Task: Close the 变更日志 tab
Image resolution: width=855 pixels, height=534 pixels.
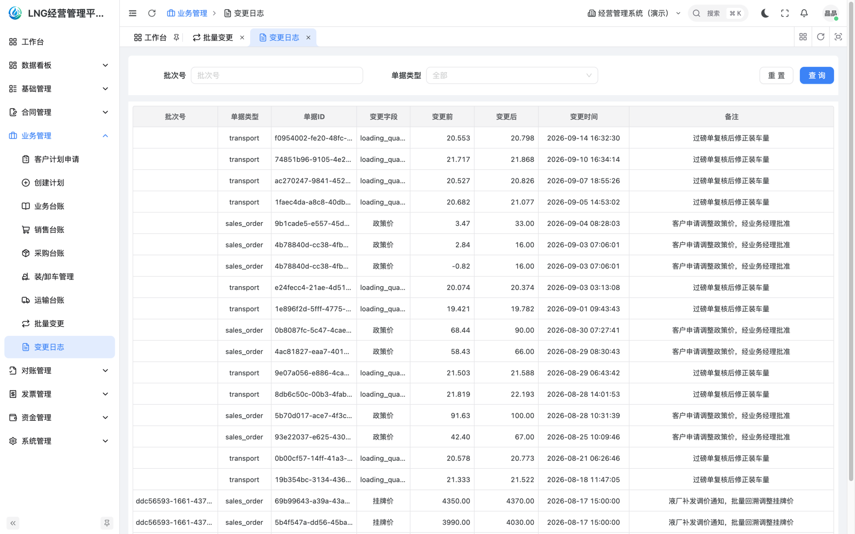Action: [308, 37]
